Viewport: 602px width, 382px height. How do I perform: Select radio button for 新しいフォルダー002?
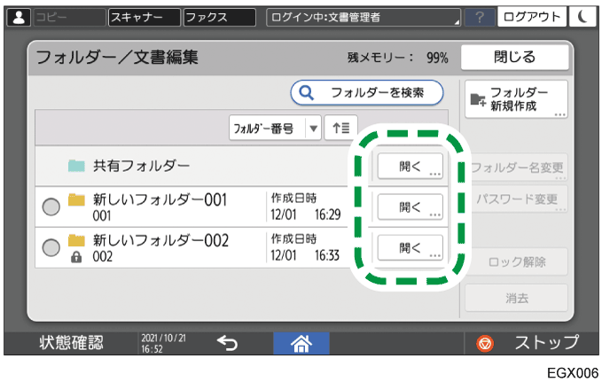[x=51, y=247]
